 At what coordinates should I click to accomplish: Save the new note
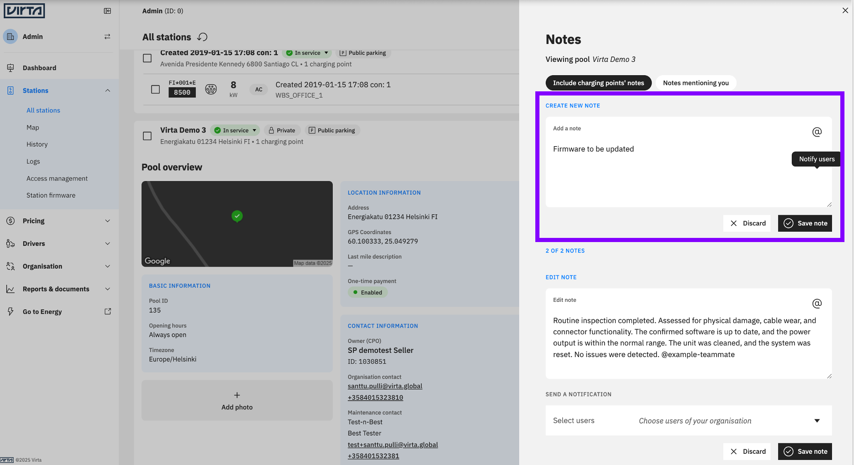tap(805, 223)
